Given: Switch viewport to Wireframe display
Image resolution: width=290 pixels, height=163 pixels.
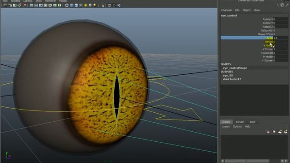Looking at the screenshot, I should coord(67,5).
